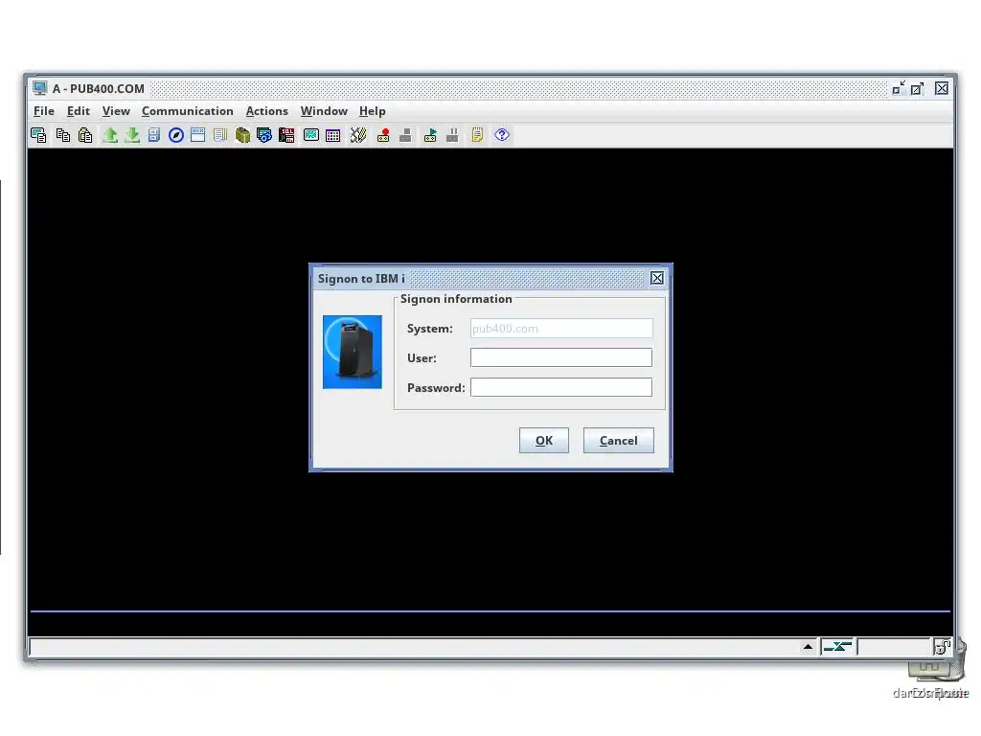Click the pencil and tools remap icon

358,135
